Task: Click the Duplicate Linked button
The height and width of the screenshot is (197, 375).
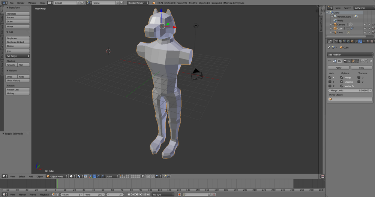Action: coord(18,42)
